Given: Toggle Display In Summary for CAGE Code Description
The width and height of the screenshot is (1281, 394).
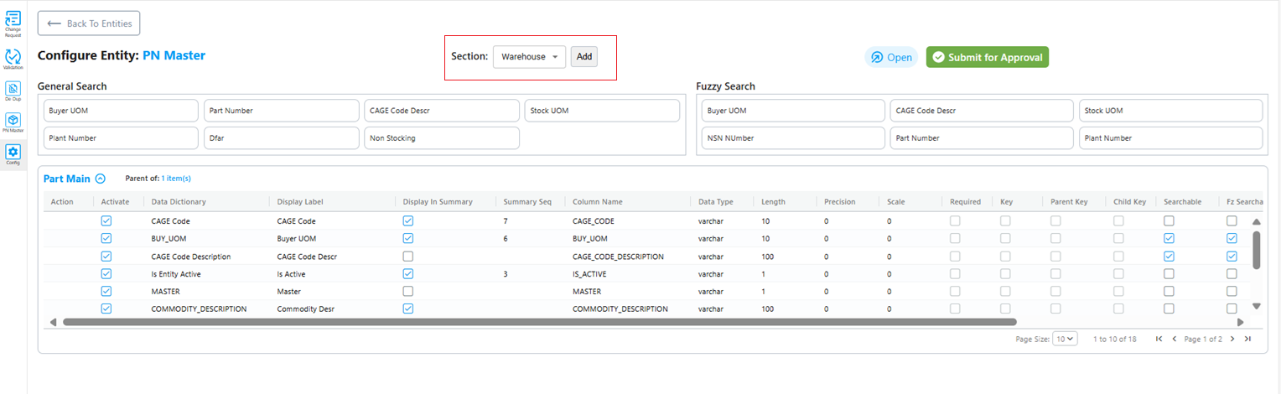Looking at the screenshot, I should click(x=408, y=256).
